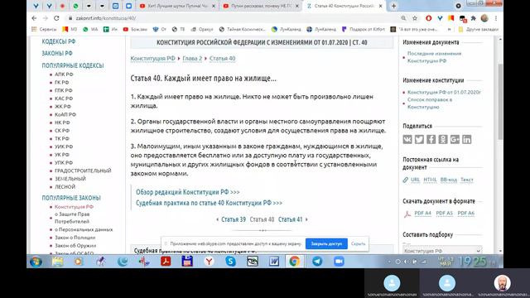This screenshot has height=298, width=530.
Task: Share the article on Google+
Action: [x=455, y=139]
